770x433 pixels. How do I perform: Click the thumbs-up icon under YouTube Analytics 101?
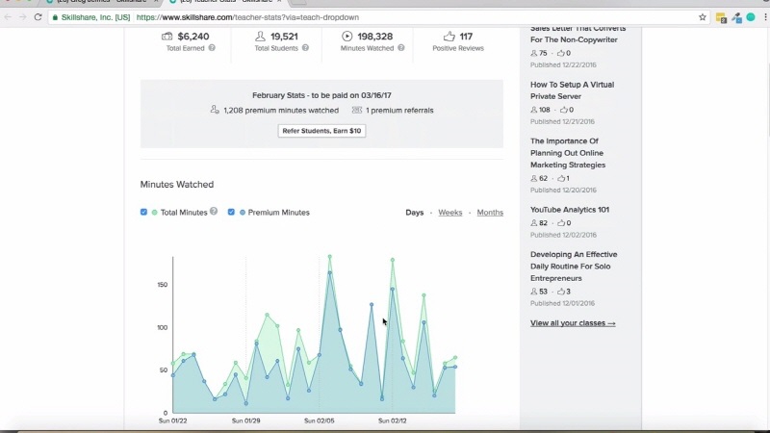(x=561, y=223)
